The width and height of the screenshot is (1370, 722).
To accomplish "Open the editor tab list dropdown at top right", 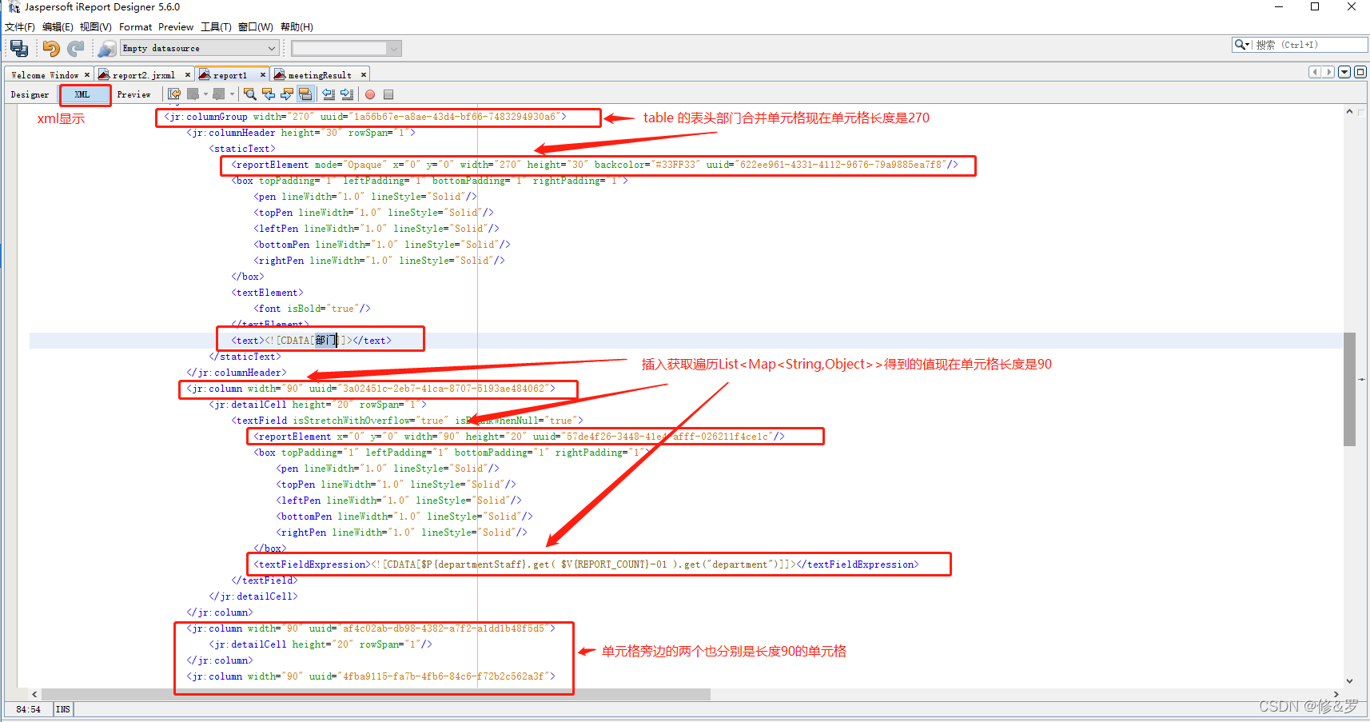I will point(1344,71).
